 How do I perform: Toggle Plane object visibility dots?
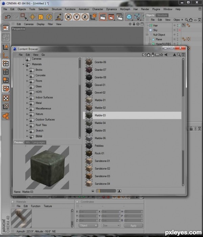point(178,39)
